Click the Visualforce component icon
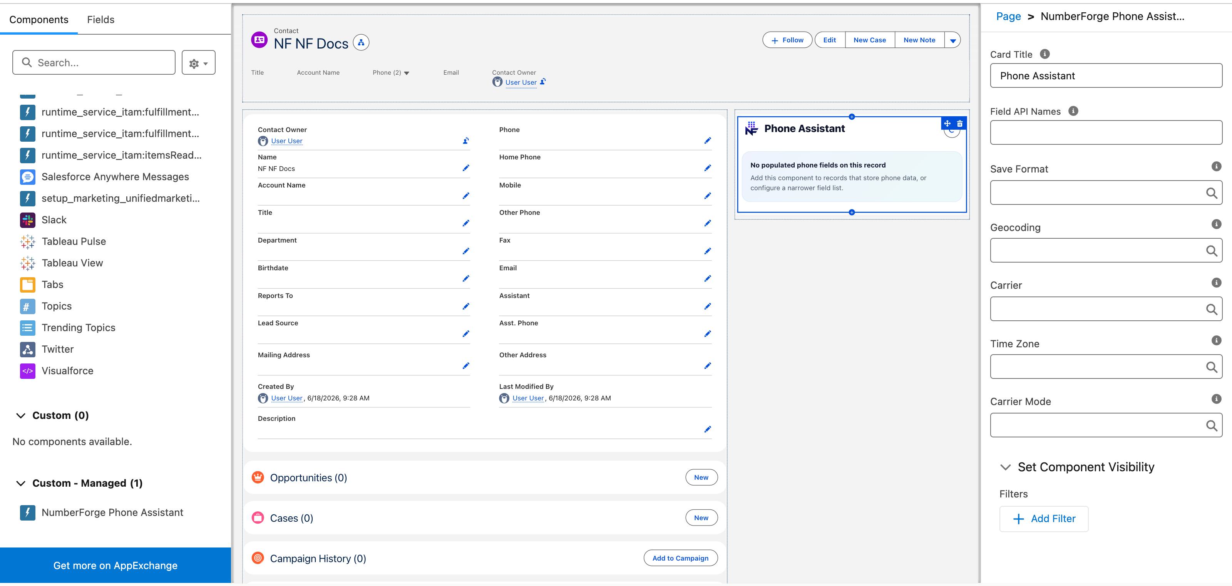Viewport: 1232px width, 586px height. 27,371
